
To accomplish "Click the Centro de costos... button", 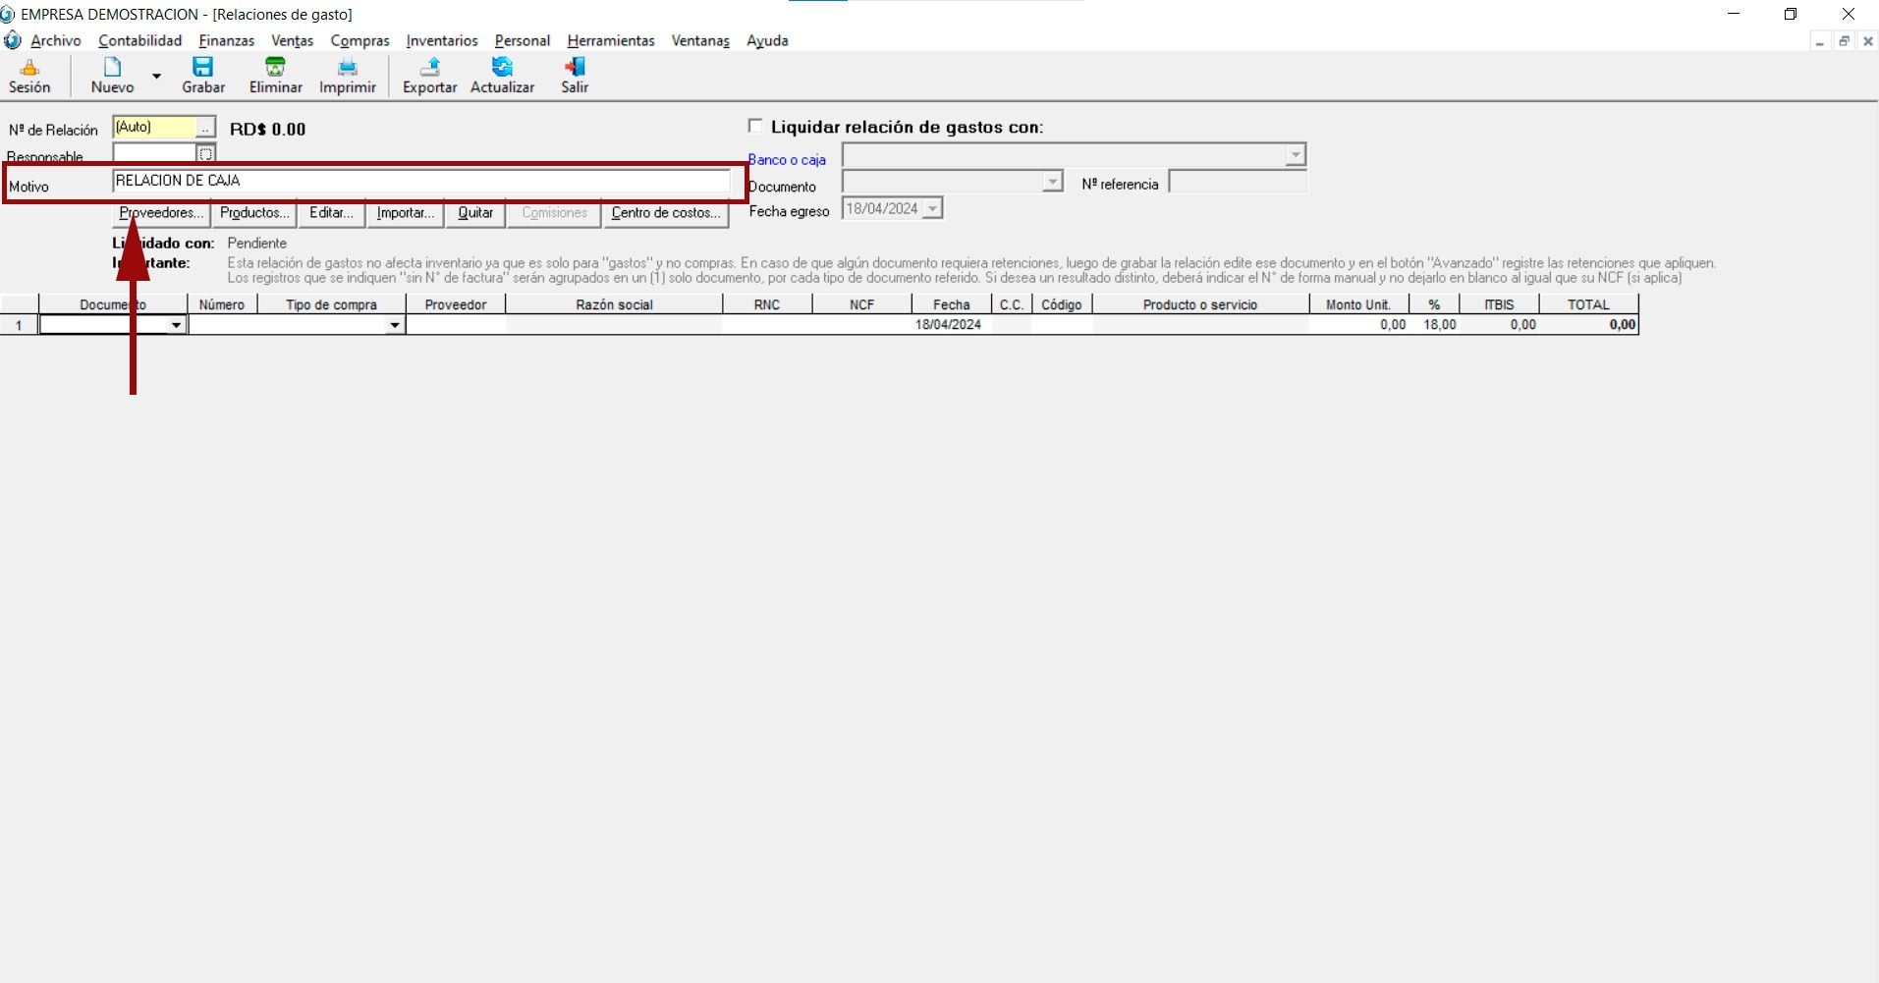I will tap(665, 213).
